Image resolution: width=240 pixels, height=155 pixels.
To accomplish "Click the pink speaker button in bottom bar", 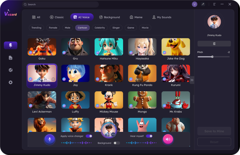I will click(x=168, y=139).
